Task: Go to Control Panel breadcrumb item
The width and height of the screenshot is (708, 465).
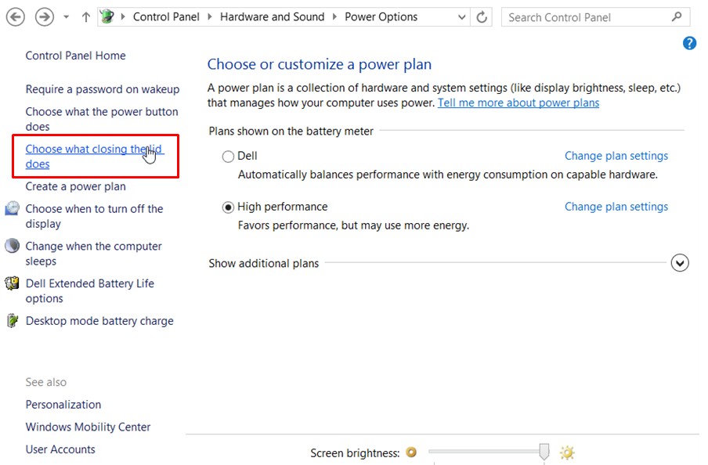Action: coord(165,16)
